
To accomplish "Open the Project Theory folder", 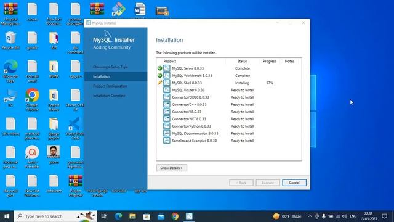I will tap(54, 100).
